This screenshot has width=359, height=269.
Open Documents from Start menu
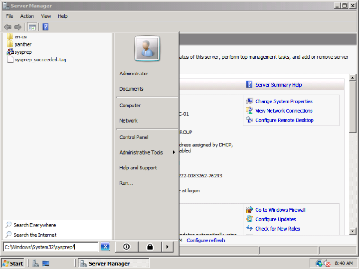(131, 89)
